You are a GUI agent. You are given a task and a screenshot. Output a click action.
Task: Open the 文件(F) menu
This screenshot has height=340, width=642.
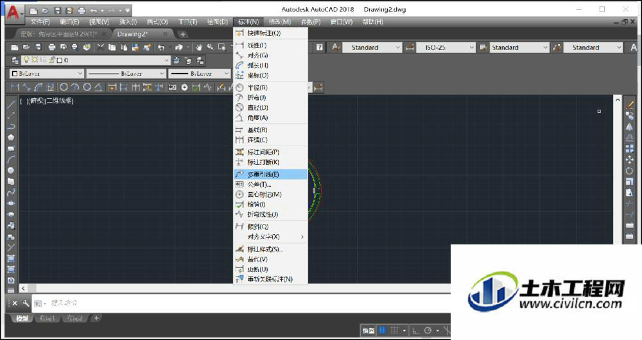coord(40,22)
